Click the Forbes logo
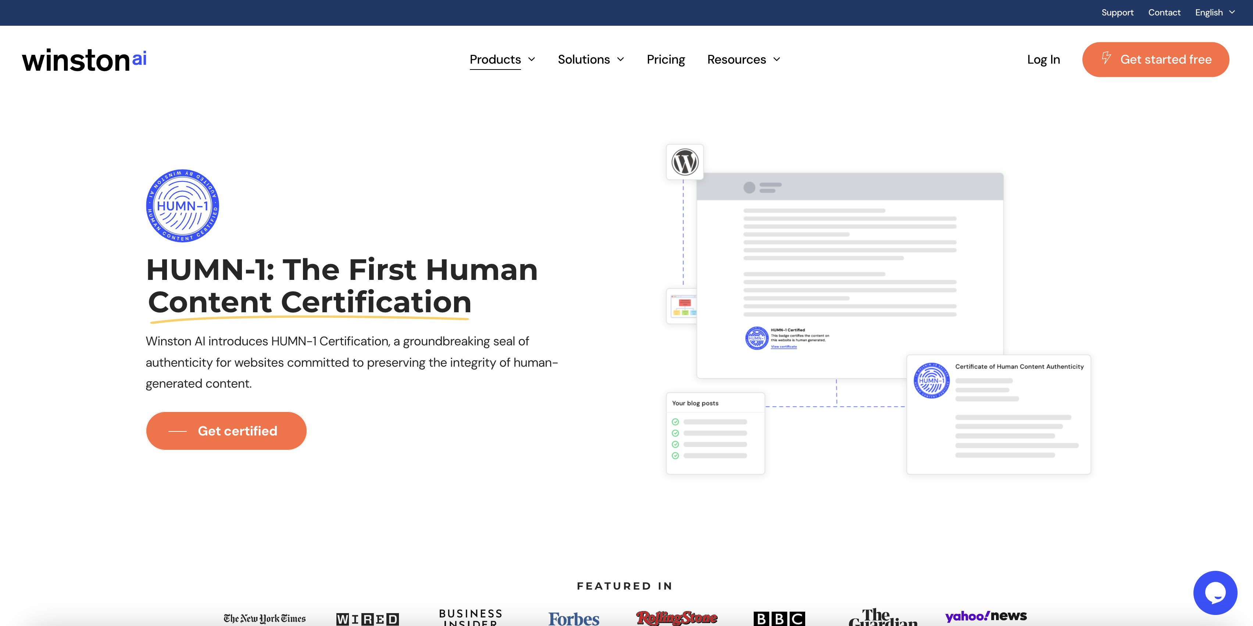The height and width of the screenshot is (626, 1253). point(574,619)
